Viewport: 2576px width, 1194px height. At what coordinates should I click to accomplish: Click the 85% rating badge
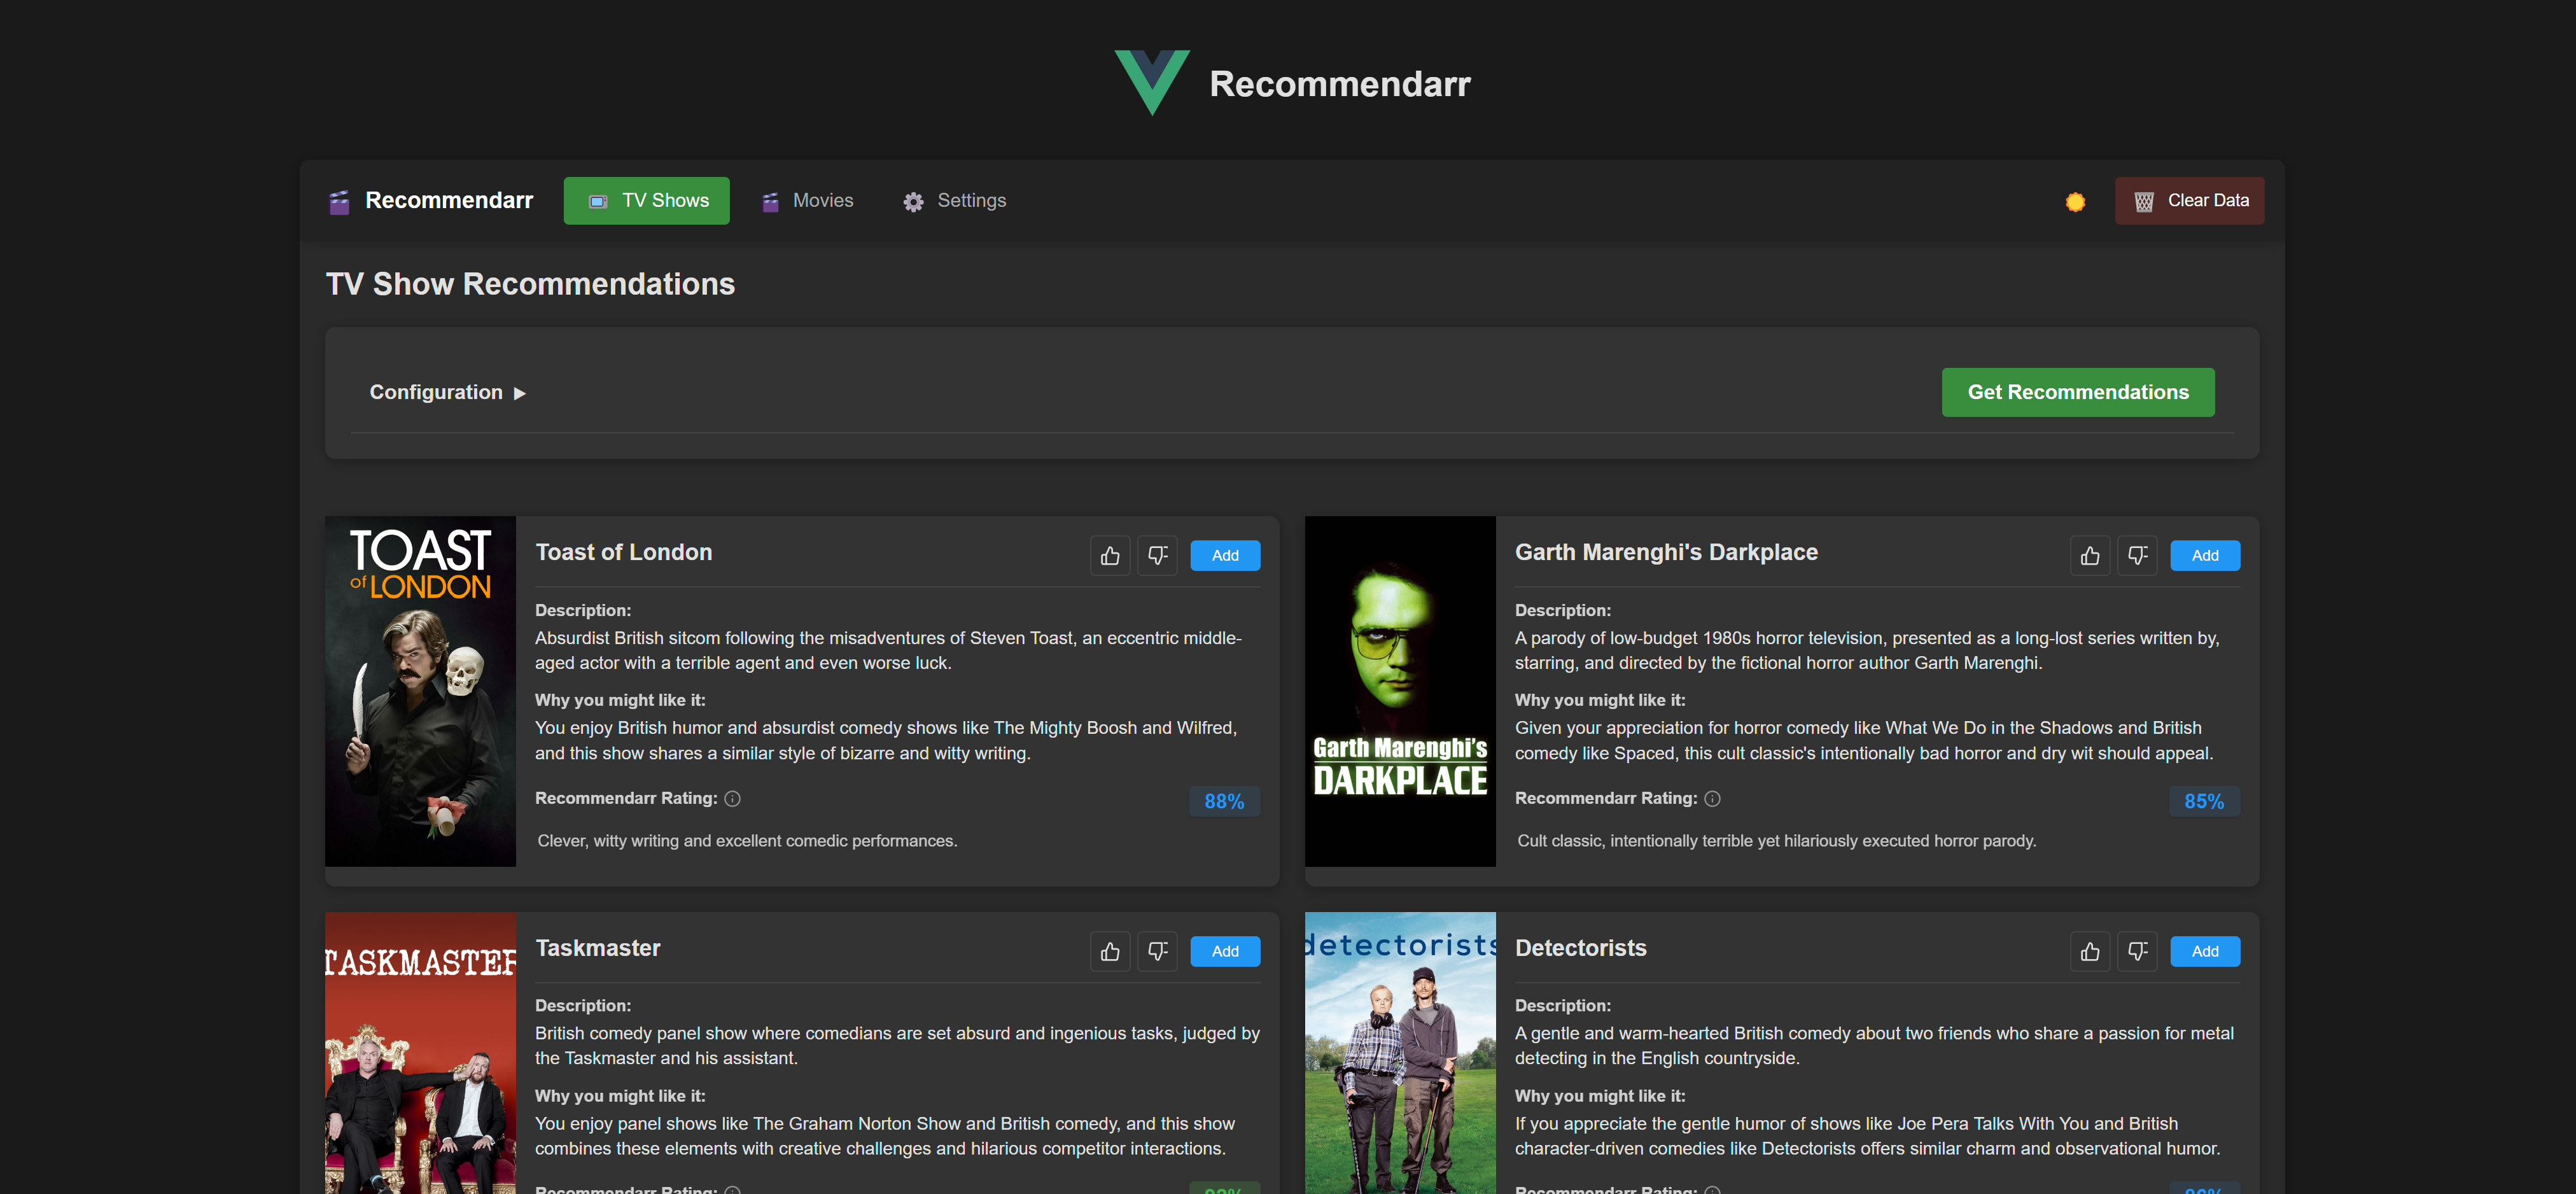2204,802
